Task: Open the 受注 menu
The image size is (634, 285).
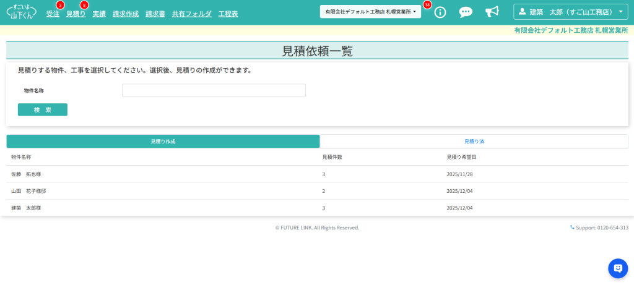Action: pyautogui.click(x=53, y=14)
